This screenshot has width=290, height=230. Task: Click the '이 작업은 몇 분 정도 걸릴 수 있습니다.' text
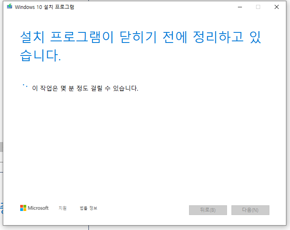pos(85,88)
